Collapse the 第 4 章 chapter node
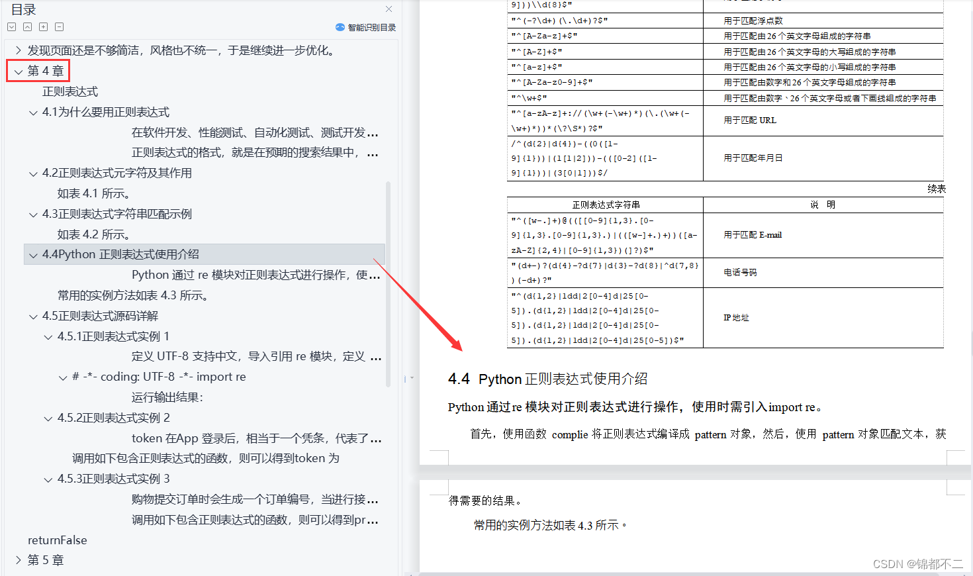The width and height of the screenshot is (973, 576). point(19,70)
